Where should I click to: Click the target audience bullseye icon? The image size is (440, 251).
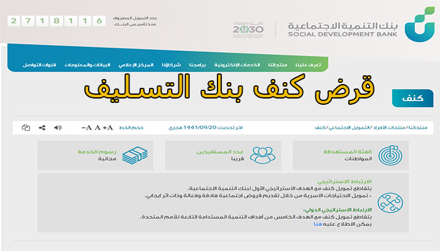(390, 155)
